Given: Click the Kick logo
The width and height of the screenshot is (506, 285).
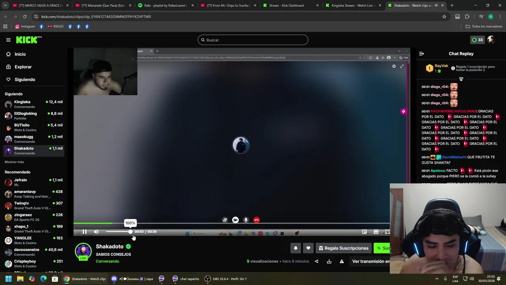Looking at the screenshot, I should 28,40.
